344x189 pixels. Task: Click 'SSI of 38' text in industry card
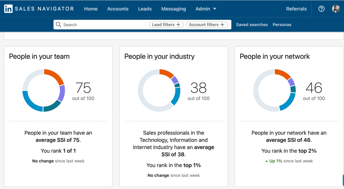[x=173, y=154]
